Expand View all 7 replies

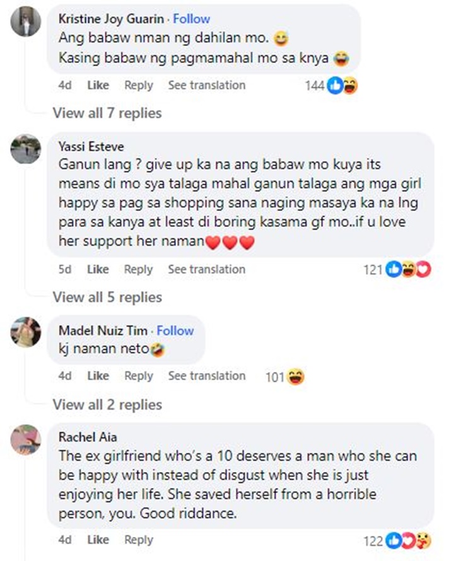(107, 113)
